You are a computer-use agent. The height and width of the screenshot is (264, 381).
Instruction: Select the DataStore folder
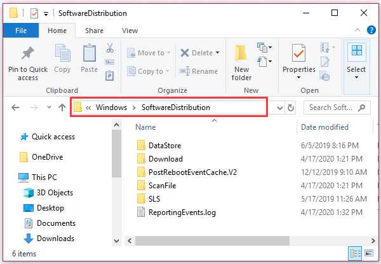click(x=159, y=146)
